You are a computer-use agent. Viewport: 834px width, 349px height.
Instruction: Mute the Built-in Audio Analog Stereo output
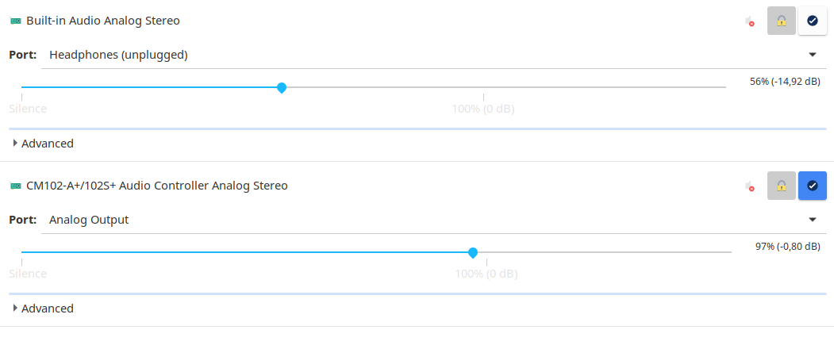750,21
